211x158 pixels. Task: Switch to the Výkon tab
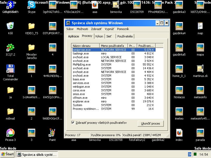pyautogui.click(x=99, y=36)
